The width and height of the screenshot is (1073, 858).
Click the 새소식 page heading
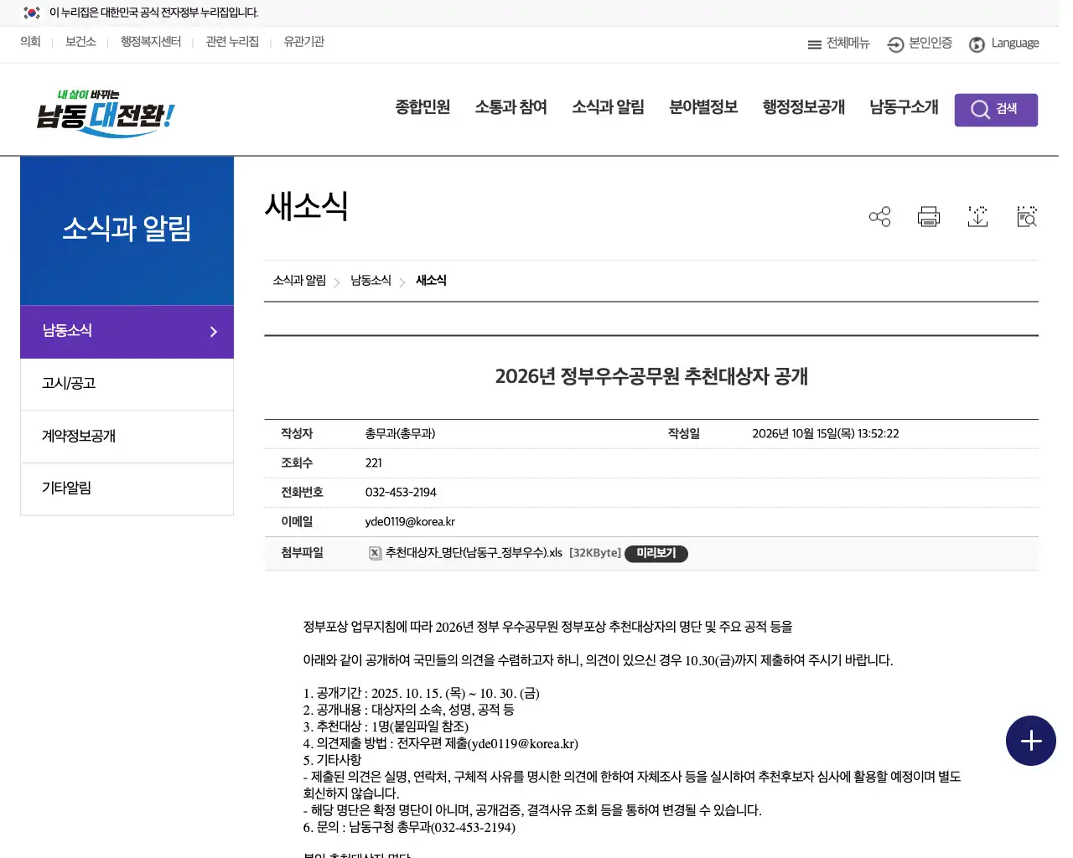pyautogui.click(x=307, y=206)
